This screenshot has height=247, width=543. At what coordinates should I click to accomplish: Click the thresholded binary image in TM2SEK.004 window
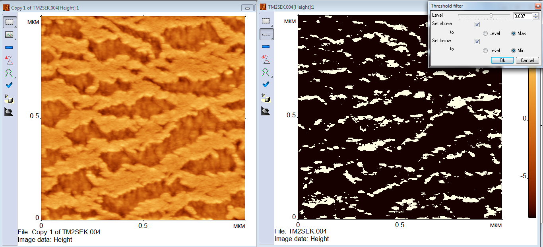point(400,118)
